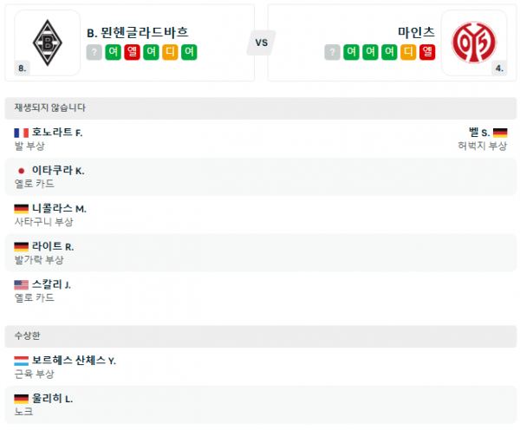520x430 pixels.
Task: Click the Japanese flag beside 이타쿠라 K.
Action: [22, 171]
